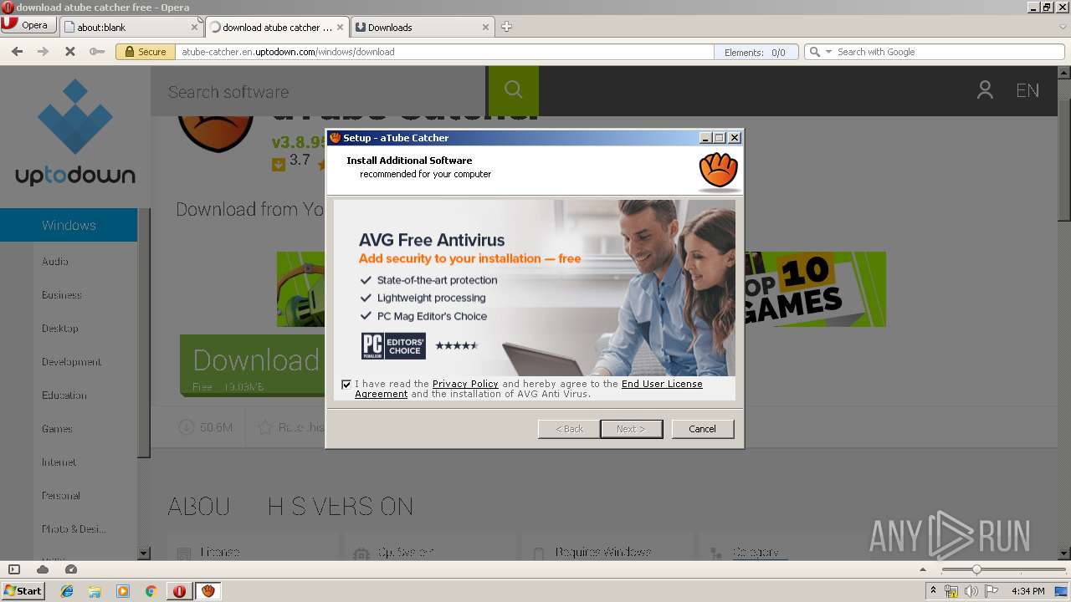1071x602 pixels.
Task: Close the about:blank tab
Action: pyautogui.click(x=194, y=27)
